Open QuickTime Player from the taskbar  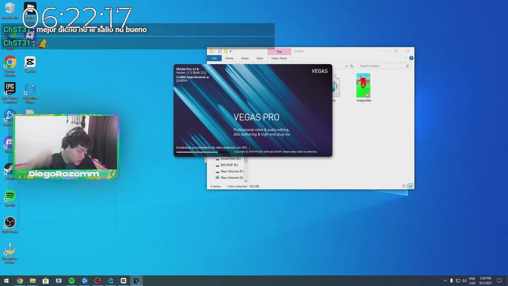pyautogui.click(x=111, y=281)
